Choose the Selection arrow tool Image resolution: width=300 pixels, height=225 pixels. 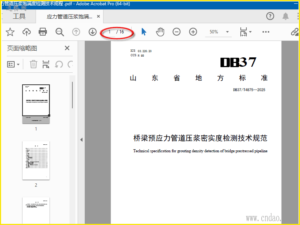(144, 32)
